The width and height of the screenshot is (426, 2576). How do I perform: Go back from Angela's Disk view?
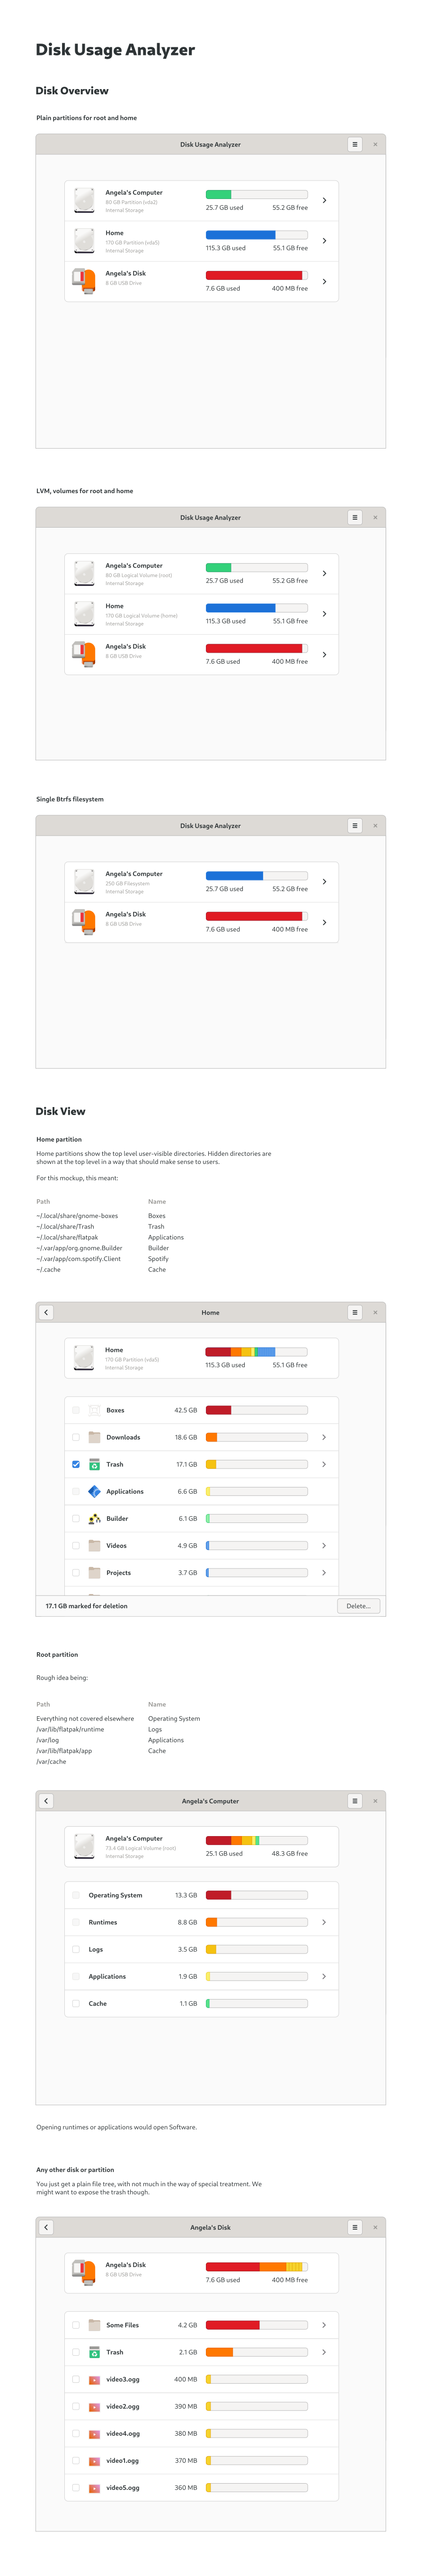tap(46, 2227)
